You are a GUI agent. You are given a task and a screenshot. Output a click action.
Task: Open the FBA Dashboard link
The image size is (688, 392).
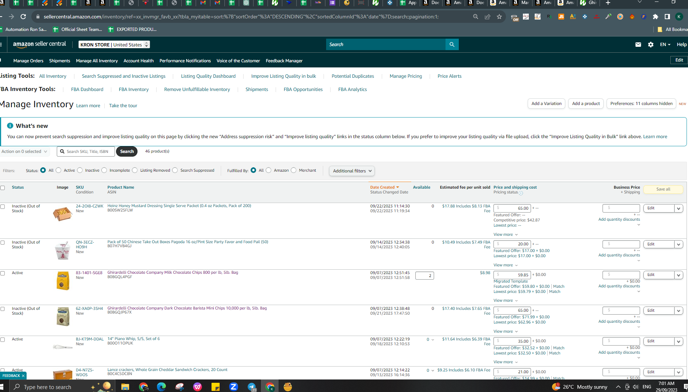click(87, 90)
